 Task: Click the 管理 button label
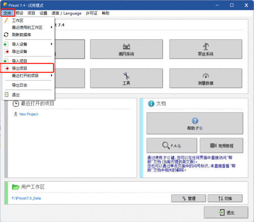click(x=192, y=198)
